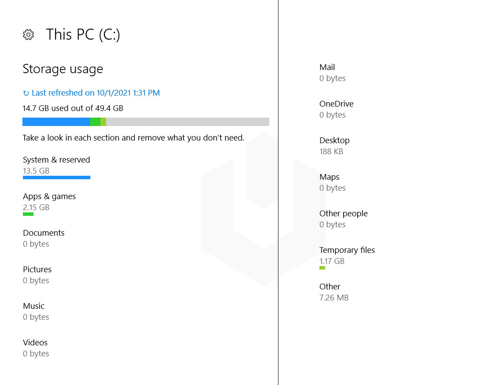This screenshot has height=385, width=504.
Task: Open the Maps storage category
Action: click(x=329, y=177)
